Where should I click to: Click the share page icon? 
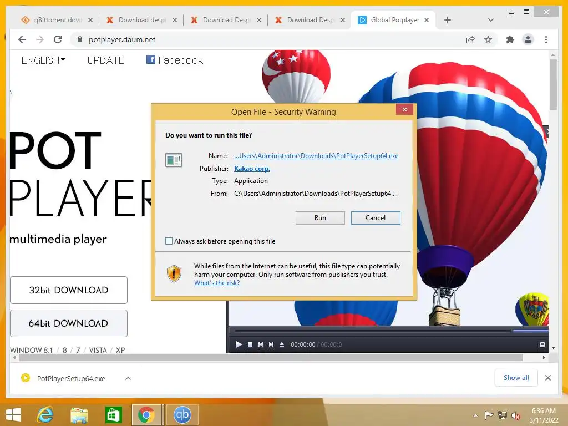470,39
